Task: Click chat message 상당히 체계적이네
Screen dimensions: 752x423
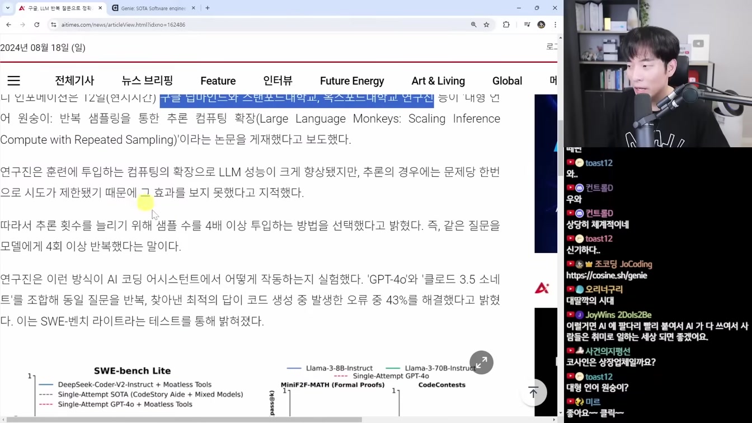Action: point(598,224)
